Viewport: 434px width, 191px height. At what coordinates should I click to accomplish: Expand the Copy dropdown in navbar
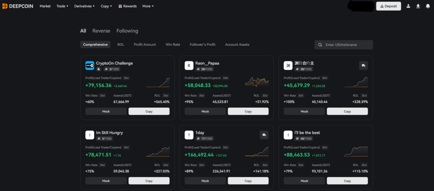point(106,6)
